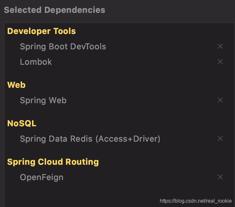235x207 pixels.
Task: Remove the OpenFeign dependency
Action: pos(220,177)
